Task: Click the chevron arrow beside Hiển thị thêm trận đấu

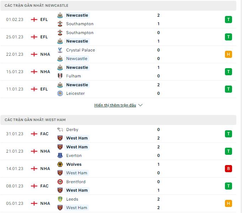Action: click(x=140, y=105)
